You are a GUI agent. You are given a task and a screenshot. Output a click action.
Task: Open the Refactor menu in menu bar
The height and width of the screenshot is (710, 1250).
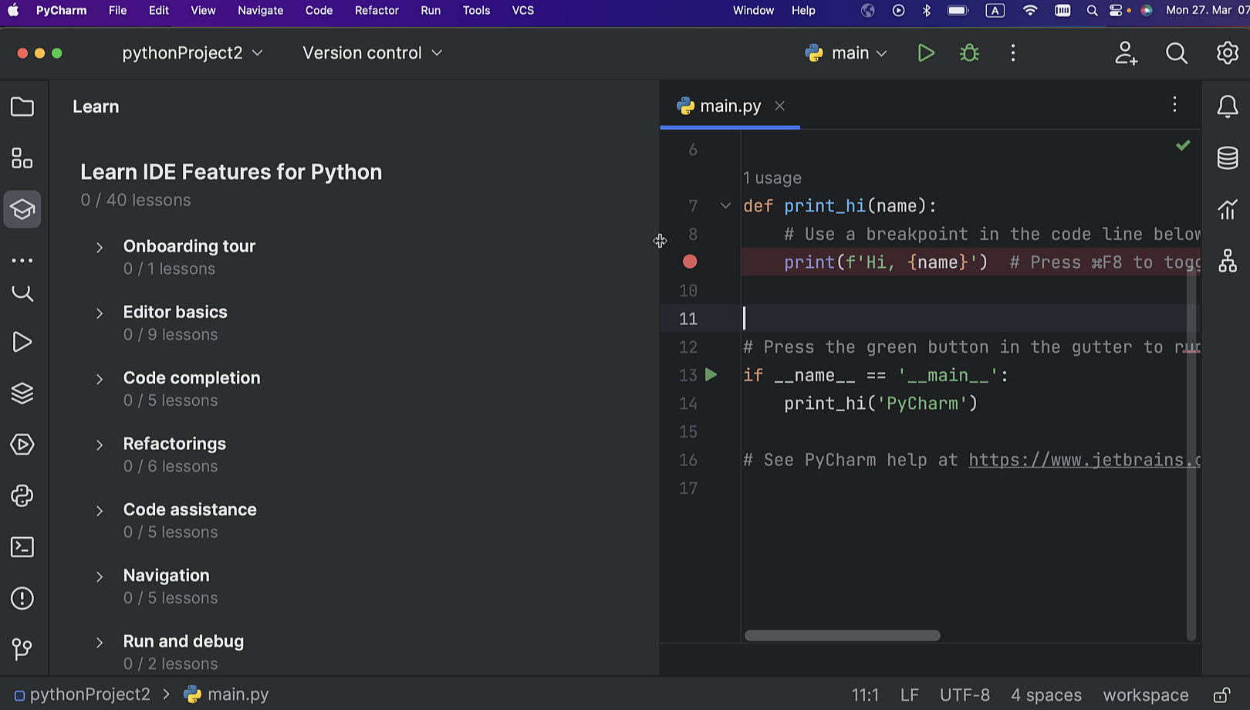377,11
